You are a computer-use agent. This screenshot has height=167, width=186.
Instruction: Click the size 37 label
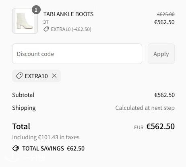[x=46, y=22]
